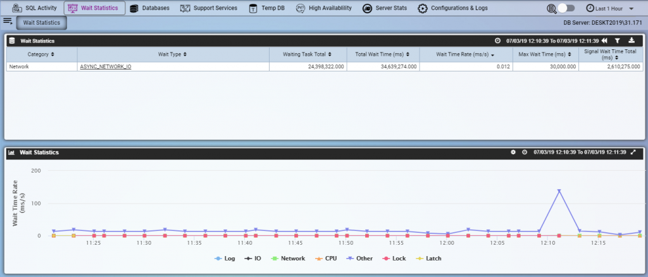This screenshot has width=648, height=277.
Task: Click the High Availability icon
Action: (301, 8)
